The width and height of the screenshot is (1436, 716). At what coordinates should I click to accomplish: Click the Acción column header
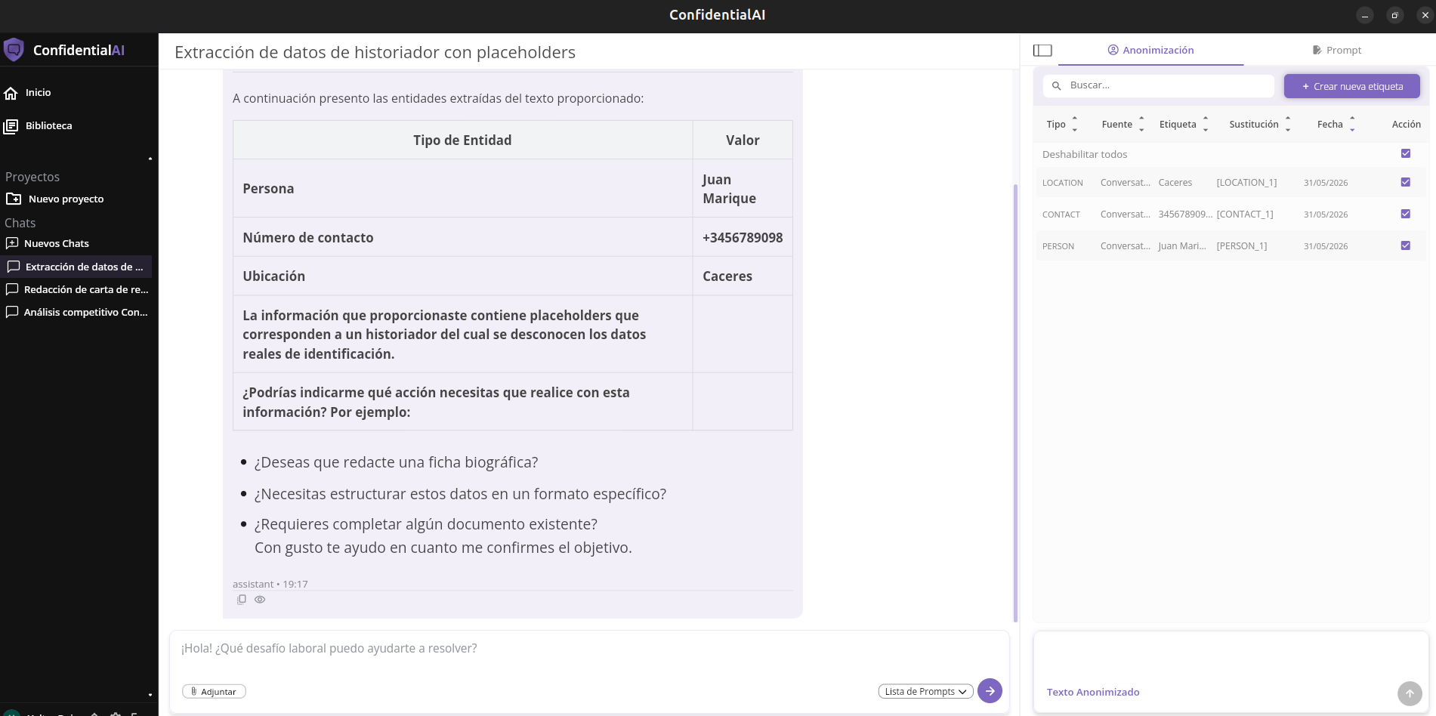(1406, 125)
